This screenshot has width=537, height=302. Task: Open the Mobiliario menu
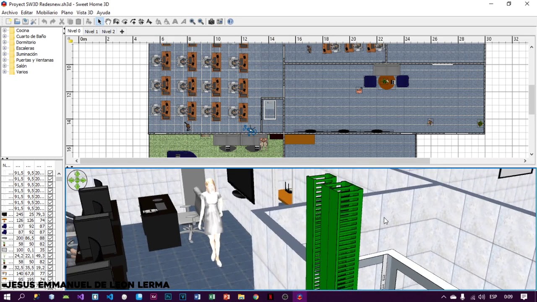click(x=47, y=13)
